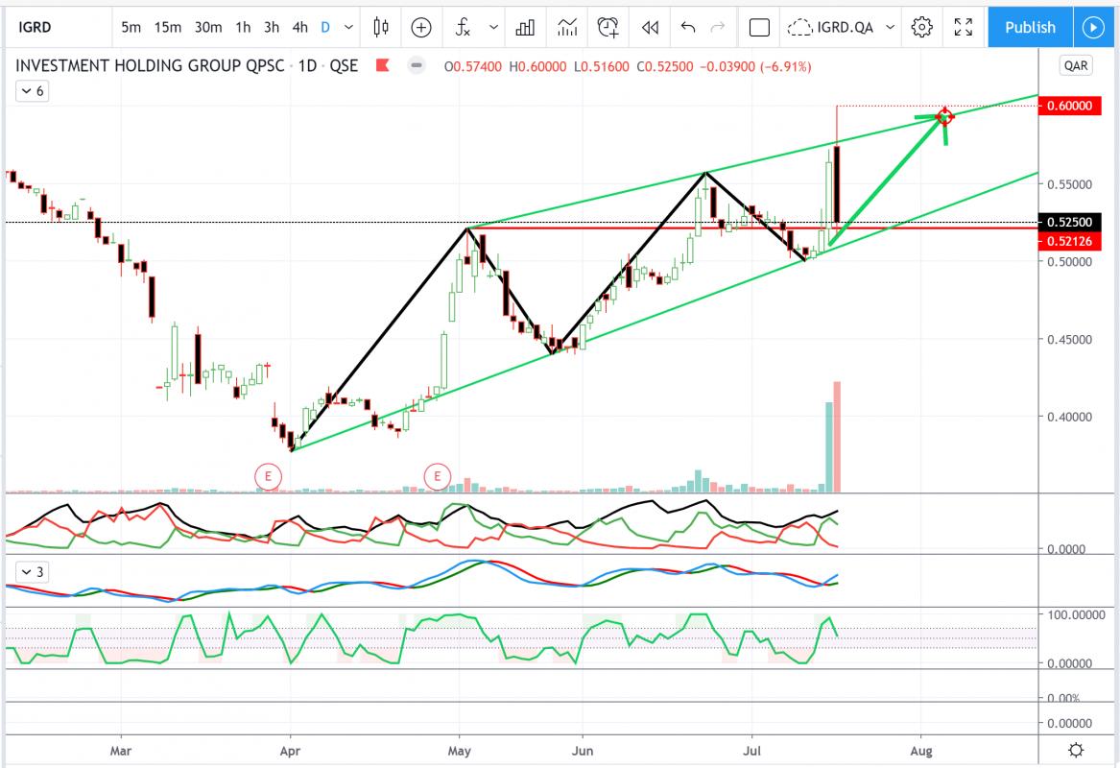The width and height of the screenshot is (1120, 768).
Task: Open the financials chart icon
Action: [x=567, y=27]
